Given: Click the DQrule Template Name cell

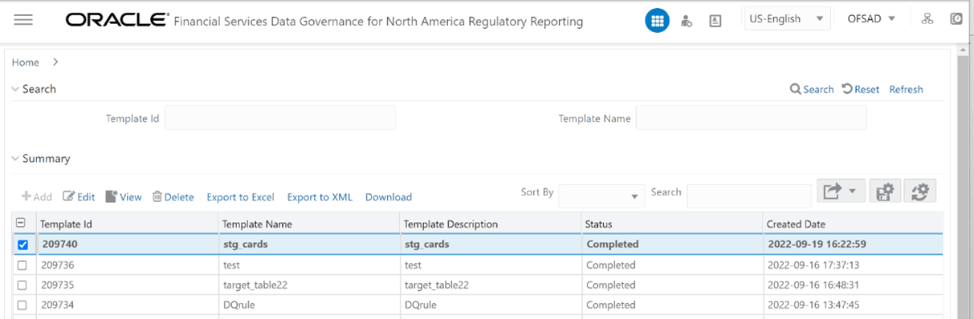Looking at the screenshot, I should click(x=308, y=305).
